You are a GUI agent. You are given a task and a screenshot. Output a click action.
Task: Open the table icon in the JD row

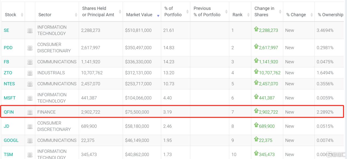tap(30, 126)
